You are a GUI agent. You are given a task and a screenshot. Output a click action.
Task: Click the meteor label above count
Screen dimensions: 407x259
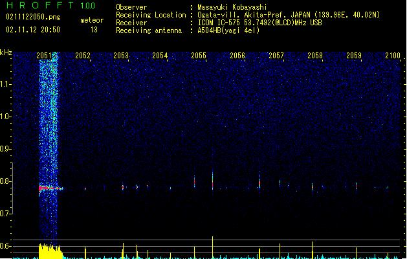(x=92, y=20)
